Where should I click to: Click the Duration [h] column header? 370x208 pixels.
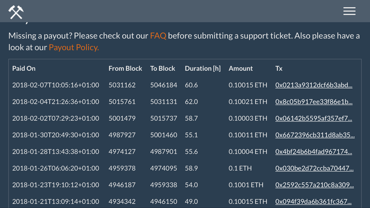point(202,68)
